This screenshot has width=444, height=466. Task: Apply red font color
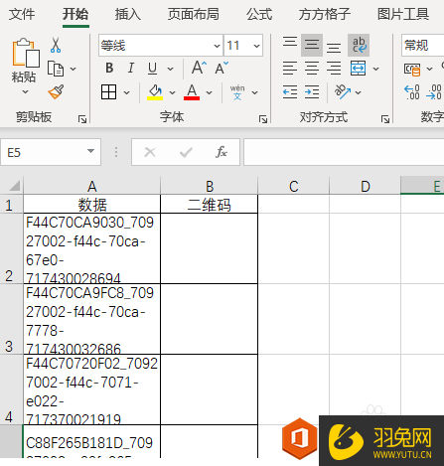pyautogui.click(x=192, y=92)
